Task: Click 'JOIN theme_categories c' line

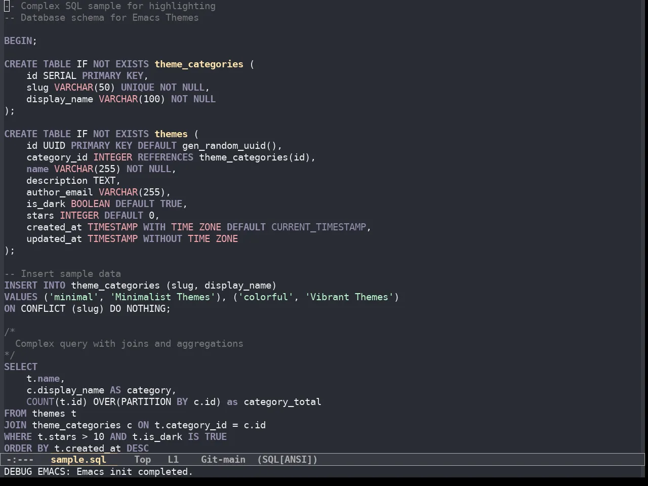Action: 135,425
